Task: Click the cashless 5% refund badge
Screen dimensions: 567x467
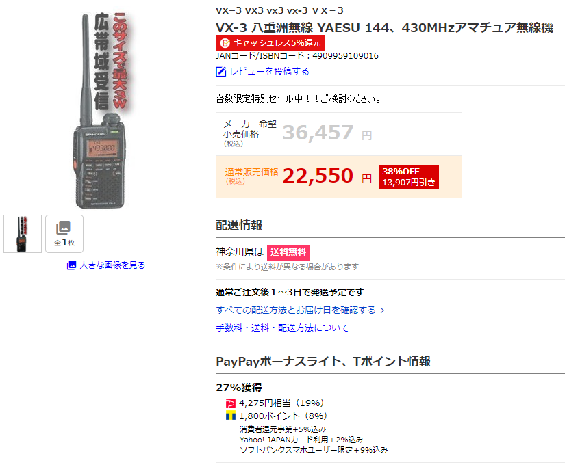Action: 270,43
